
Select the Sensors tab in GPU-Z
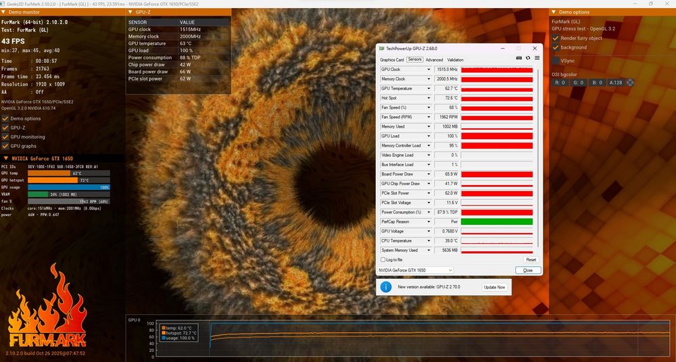[415, 60]
